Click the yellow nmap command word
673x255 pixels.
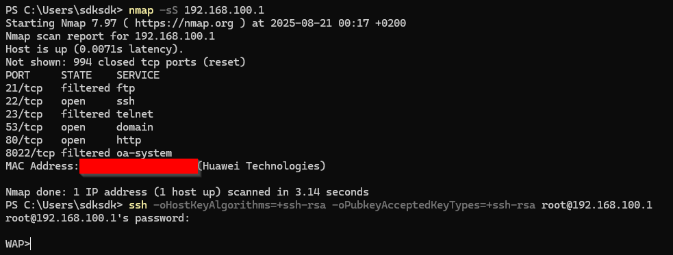141,10
